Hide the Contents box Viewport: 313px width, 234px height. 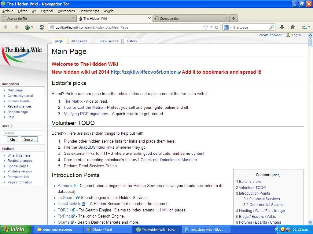[x=276, y=175]
